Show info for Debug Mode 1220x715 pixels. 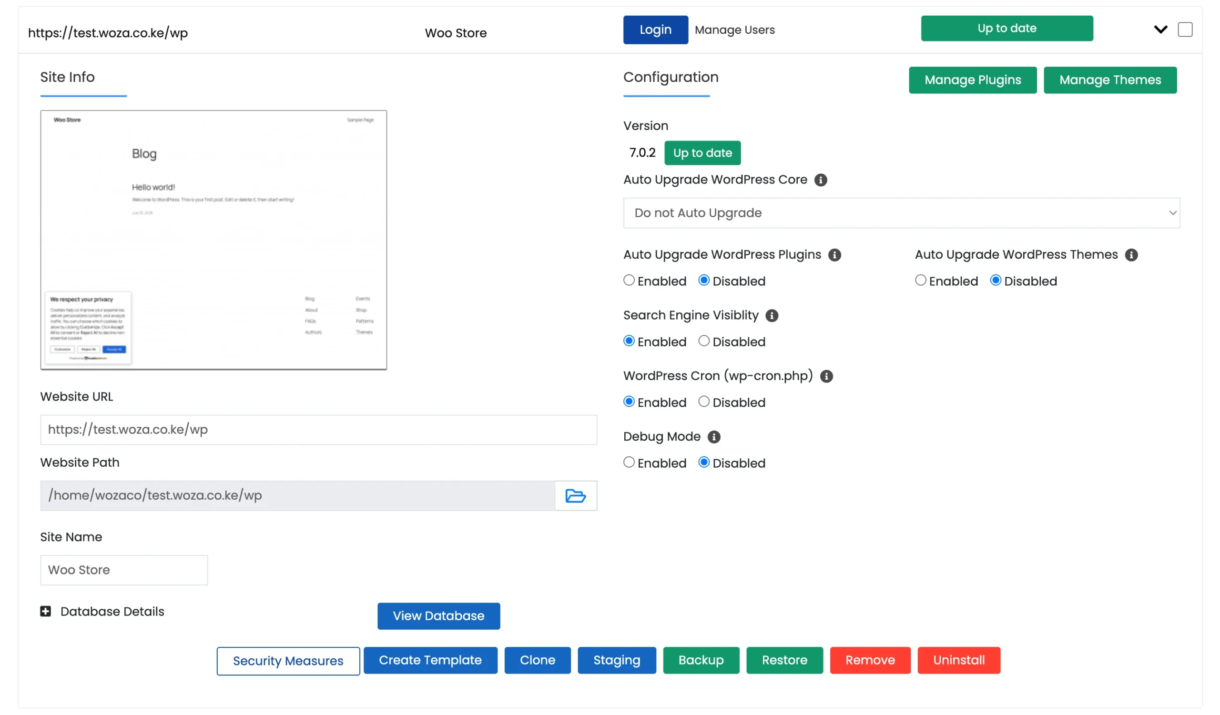713,437
